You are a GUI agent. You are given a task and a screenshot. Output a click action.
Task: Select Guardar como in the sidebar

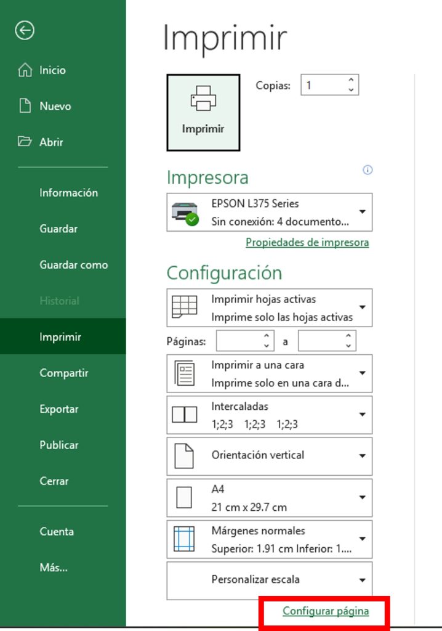(x=73, y=265)
